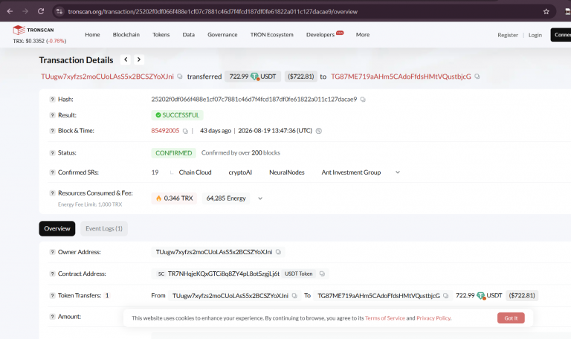Click the 64,285 Energy badge
This screenshot has height=339, width=571.
tap(226, 198)
